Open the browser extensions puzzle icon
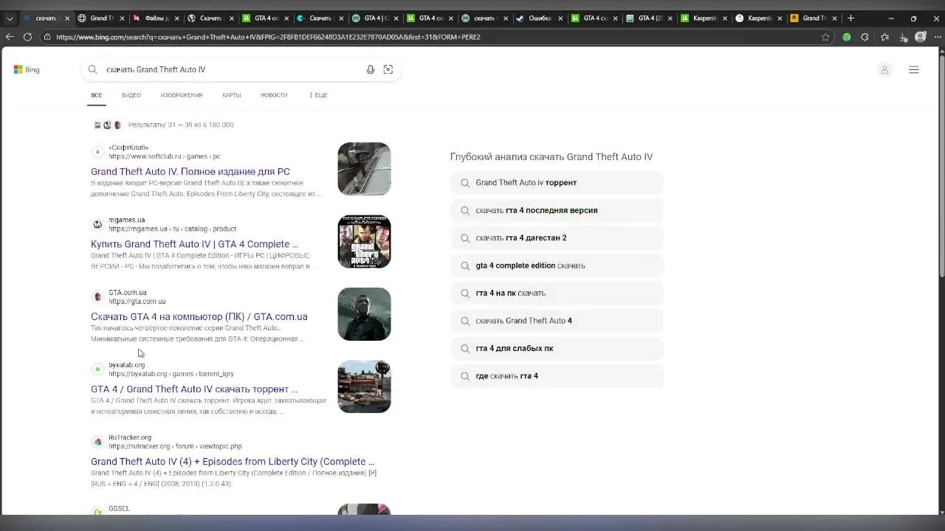 pos(865,37)
